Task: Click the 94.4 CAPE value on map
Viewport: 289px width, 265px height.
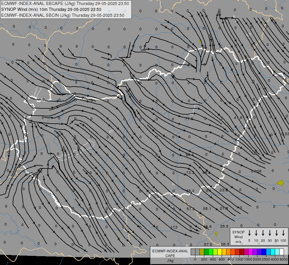Action: 190,155
